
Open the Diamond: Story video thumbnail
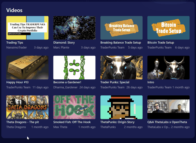[74, 28]
